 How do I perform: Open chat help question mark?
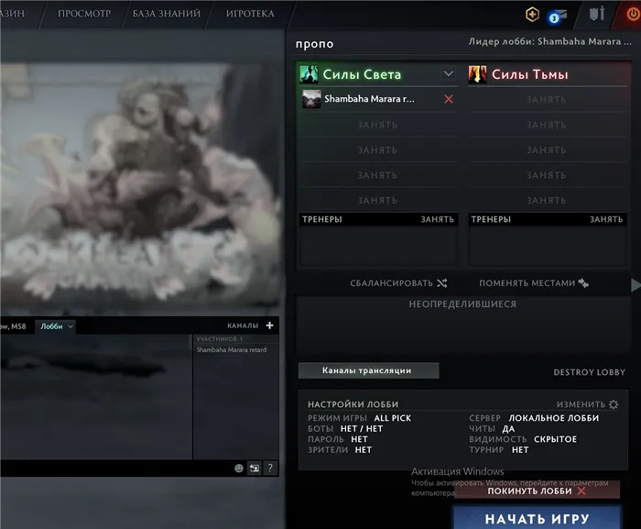pos(270,468)
